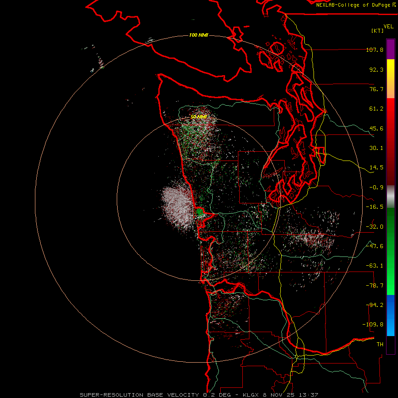Viewport: 398px width, 398px height.
Task: Select the -109.8 legend value
Action: (x=373, y=325)
